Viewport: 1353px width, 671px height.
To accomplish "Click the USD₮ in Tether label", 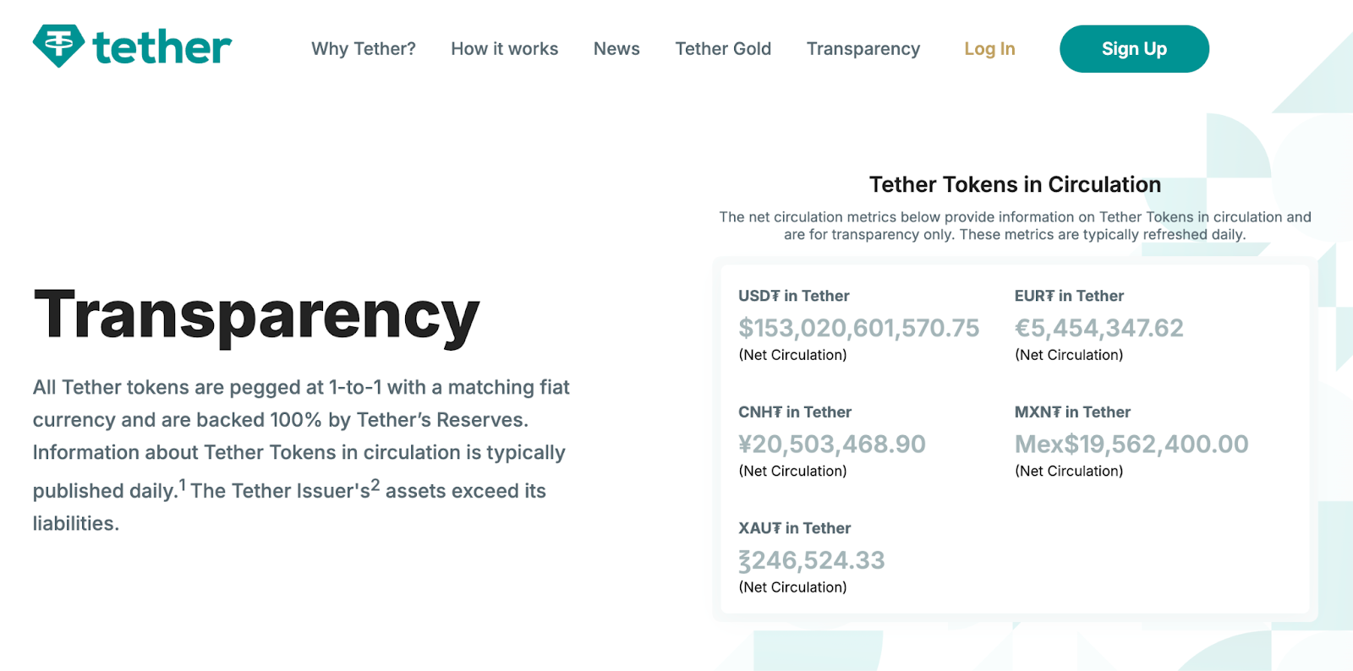I will click(x=793, y=296).
